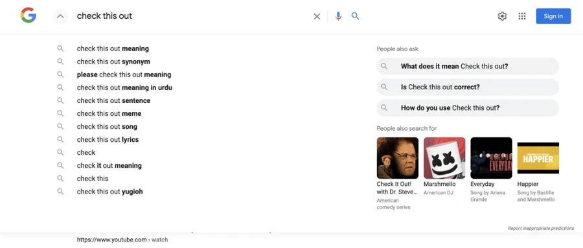The width and height of the screenshot is (583, 248).
Task: Click 'Report inappropriate predictions' link
Action: coord(541,229)
